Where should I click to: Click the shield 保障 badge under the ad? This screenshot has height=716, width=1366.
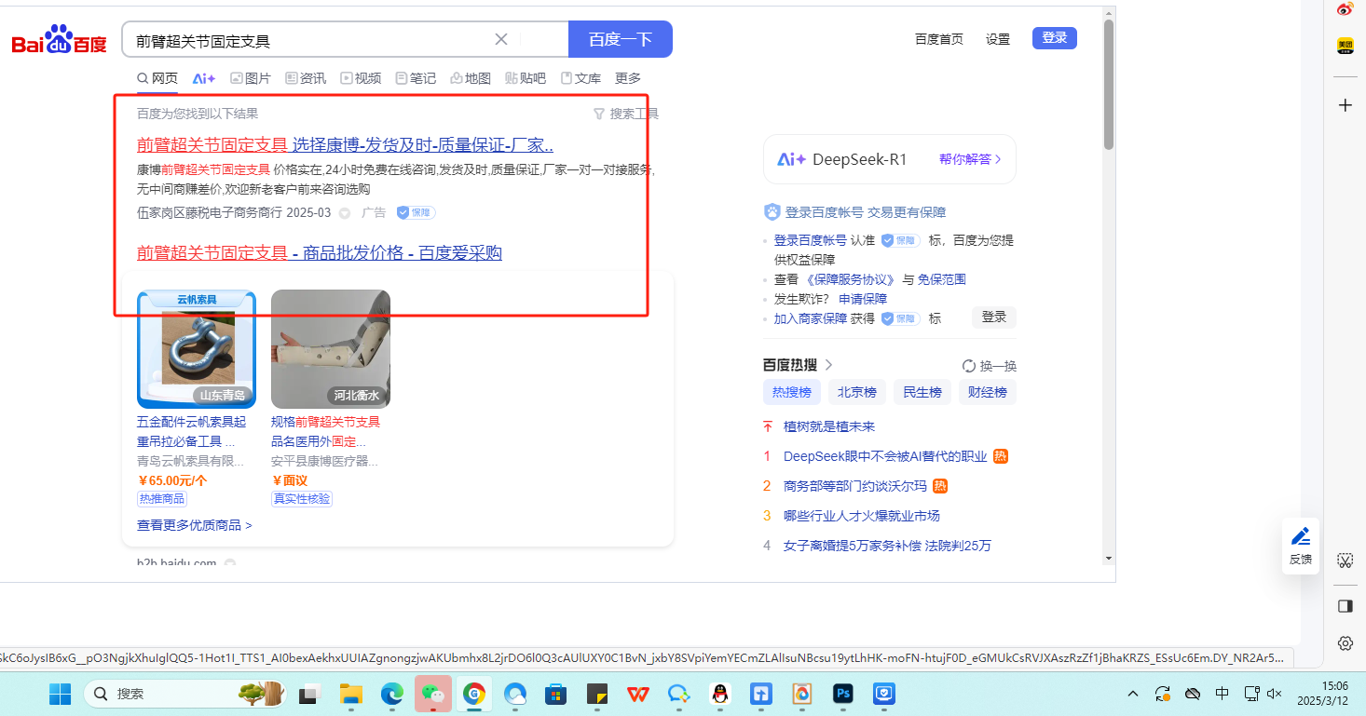(416, 212)
